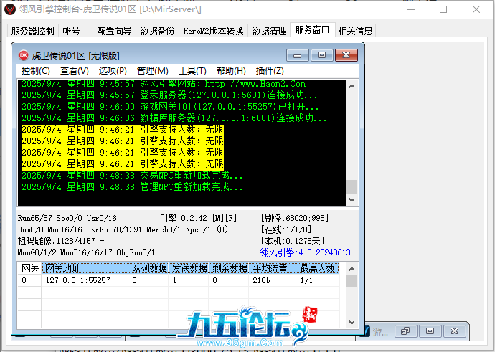
Task: Open the 控制(C) menu
Action: coord(36,71)
